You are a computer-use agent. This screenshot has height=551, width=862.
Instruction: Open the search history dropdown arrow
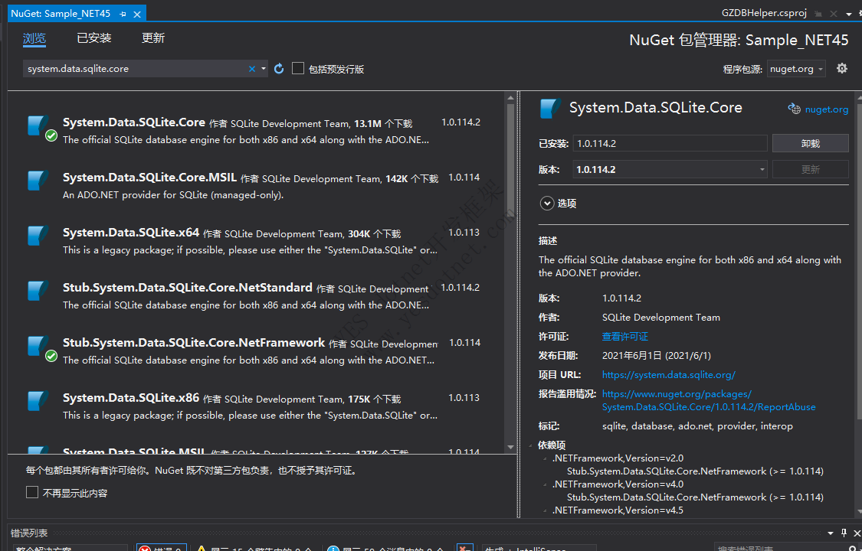pyautogui.click(x=264, y=69)
